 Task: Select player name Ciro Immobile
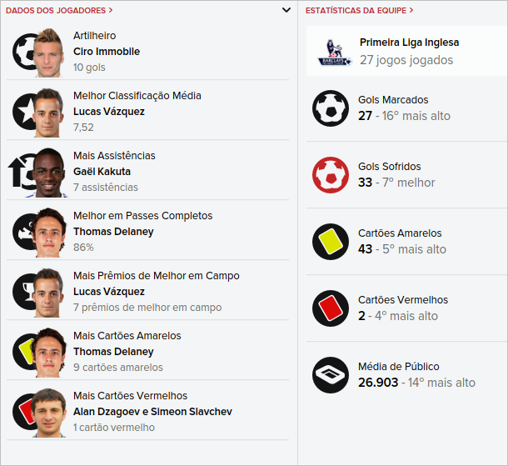[x=107, y=52]
